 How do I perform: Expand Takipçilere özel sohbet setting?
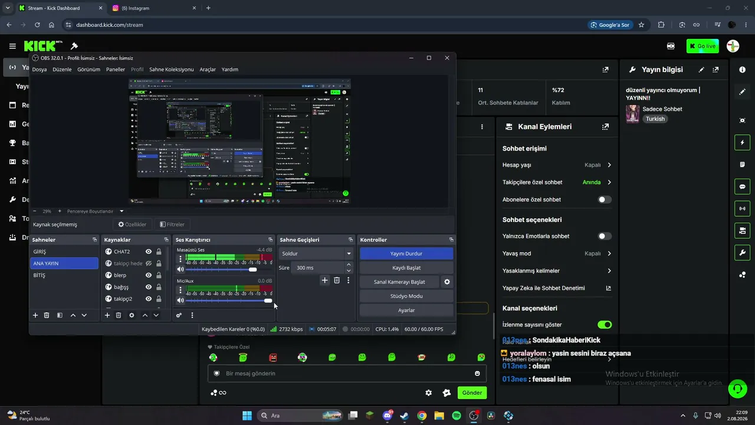click(x=609, y=182)
